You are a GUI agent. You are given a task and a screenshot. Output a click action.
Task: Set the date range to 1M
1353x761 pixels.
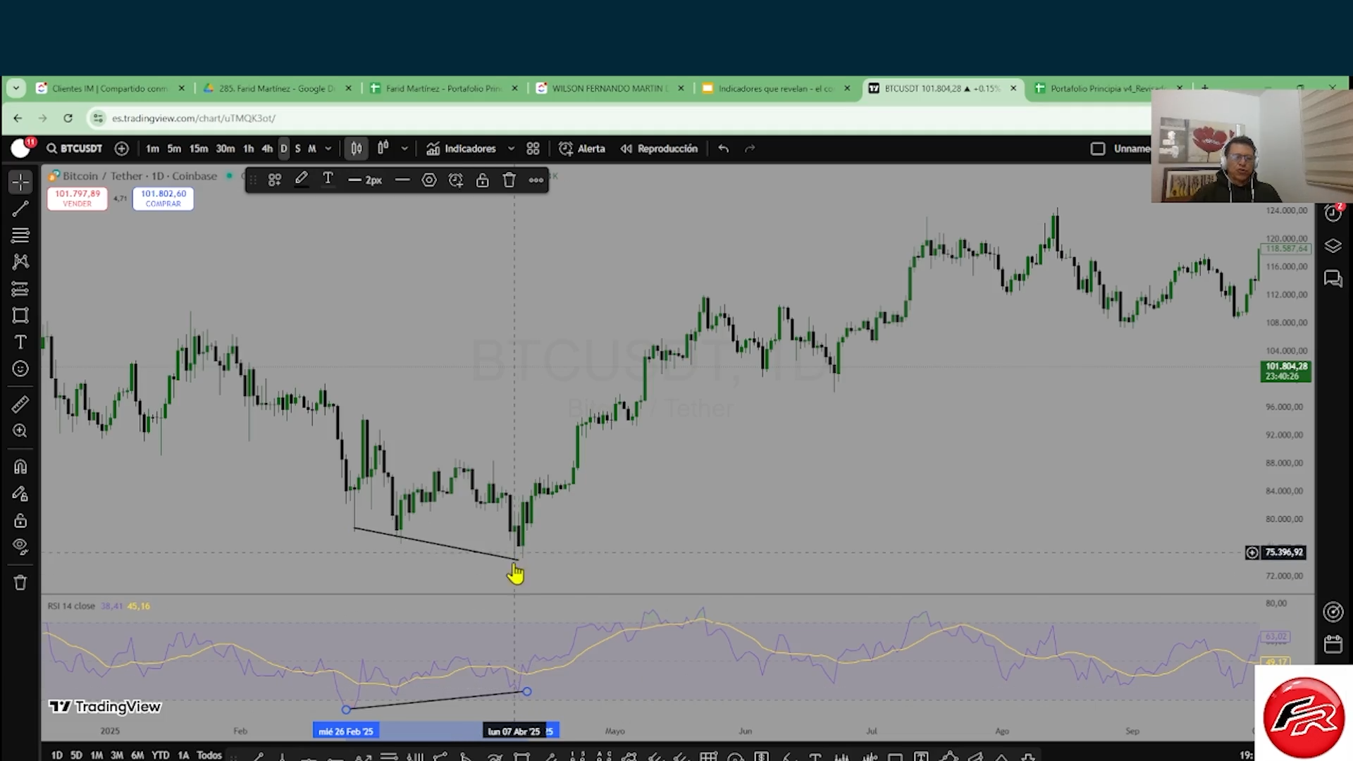point(97,755)
